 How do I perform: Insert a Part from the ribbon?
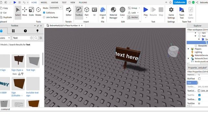tap(87, 12)
